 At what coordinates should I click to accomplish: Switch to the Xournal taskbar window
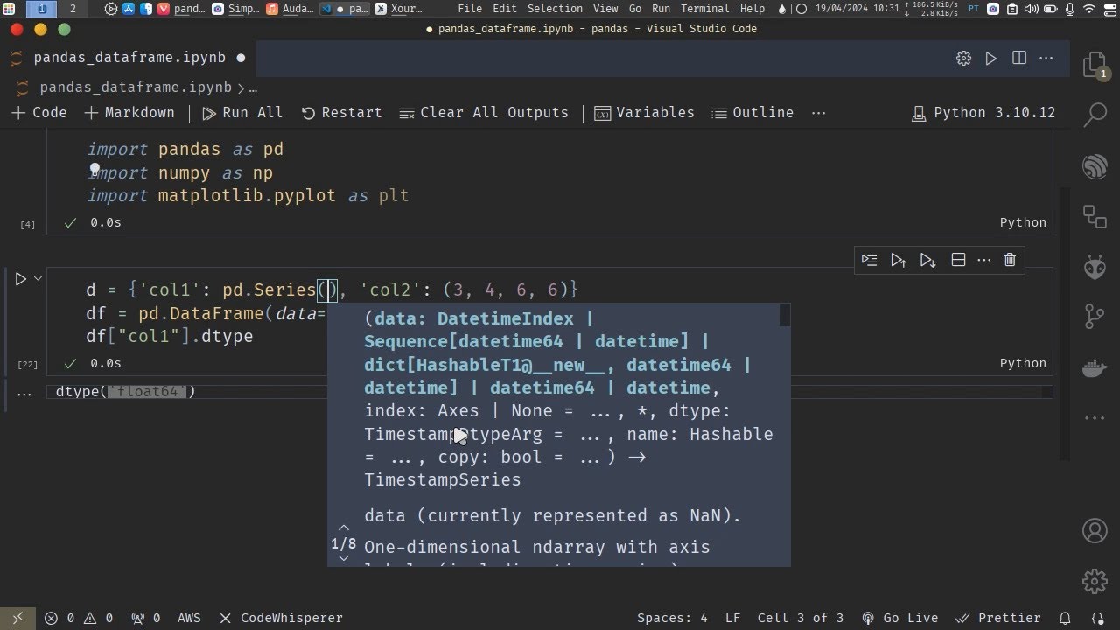coord(400,9)
